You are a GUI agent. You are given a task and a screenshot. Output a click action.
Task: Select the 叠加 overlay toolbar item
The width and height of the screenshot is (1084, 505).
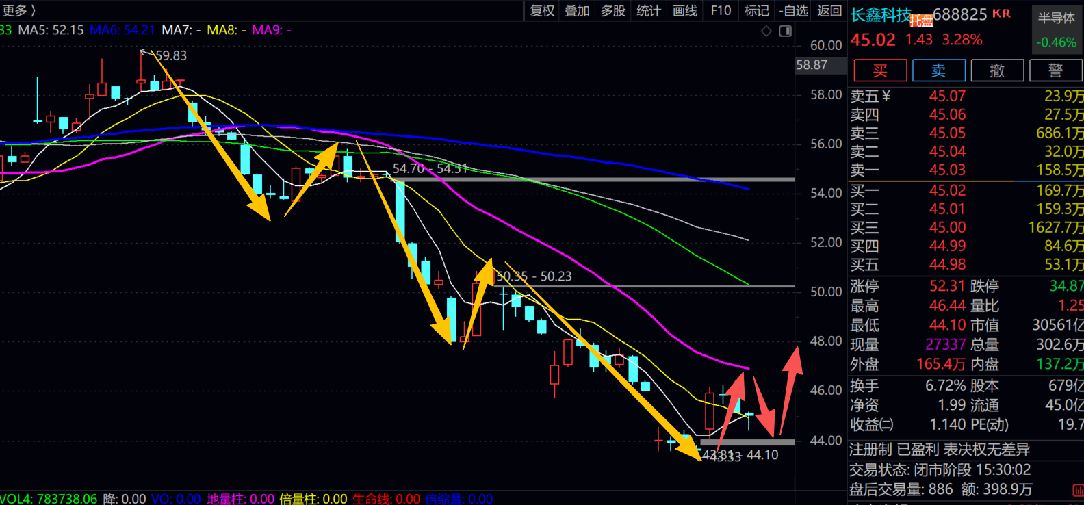click(x=577, y=11)
